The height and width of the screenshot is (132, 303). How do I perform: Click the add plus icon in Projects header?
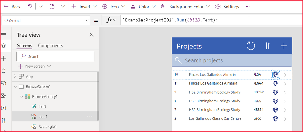click(x=284, y=46)
